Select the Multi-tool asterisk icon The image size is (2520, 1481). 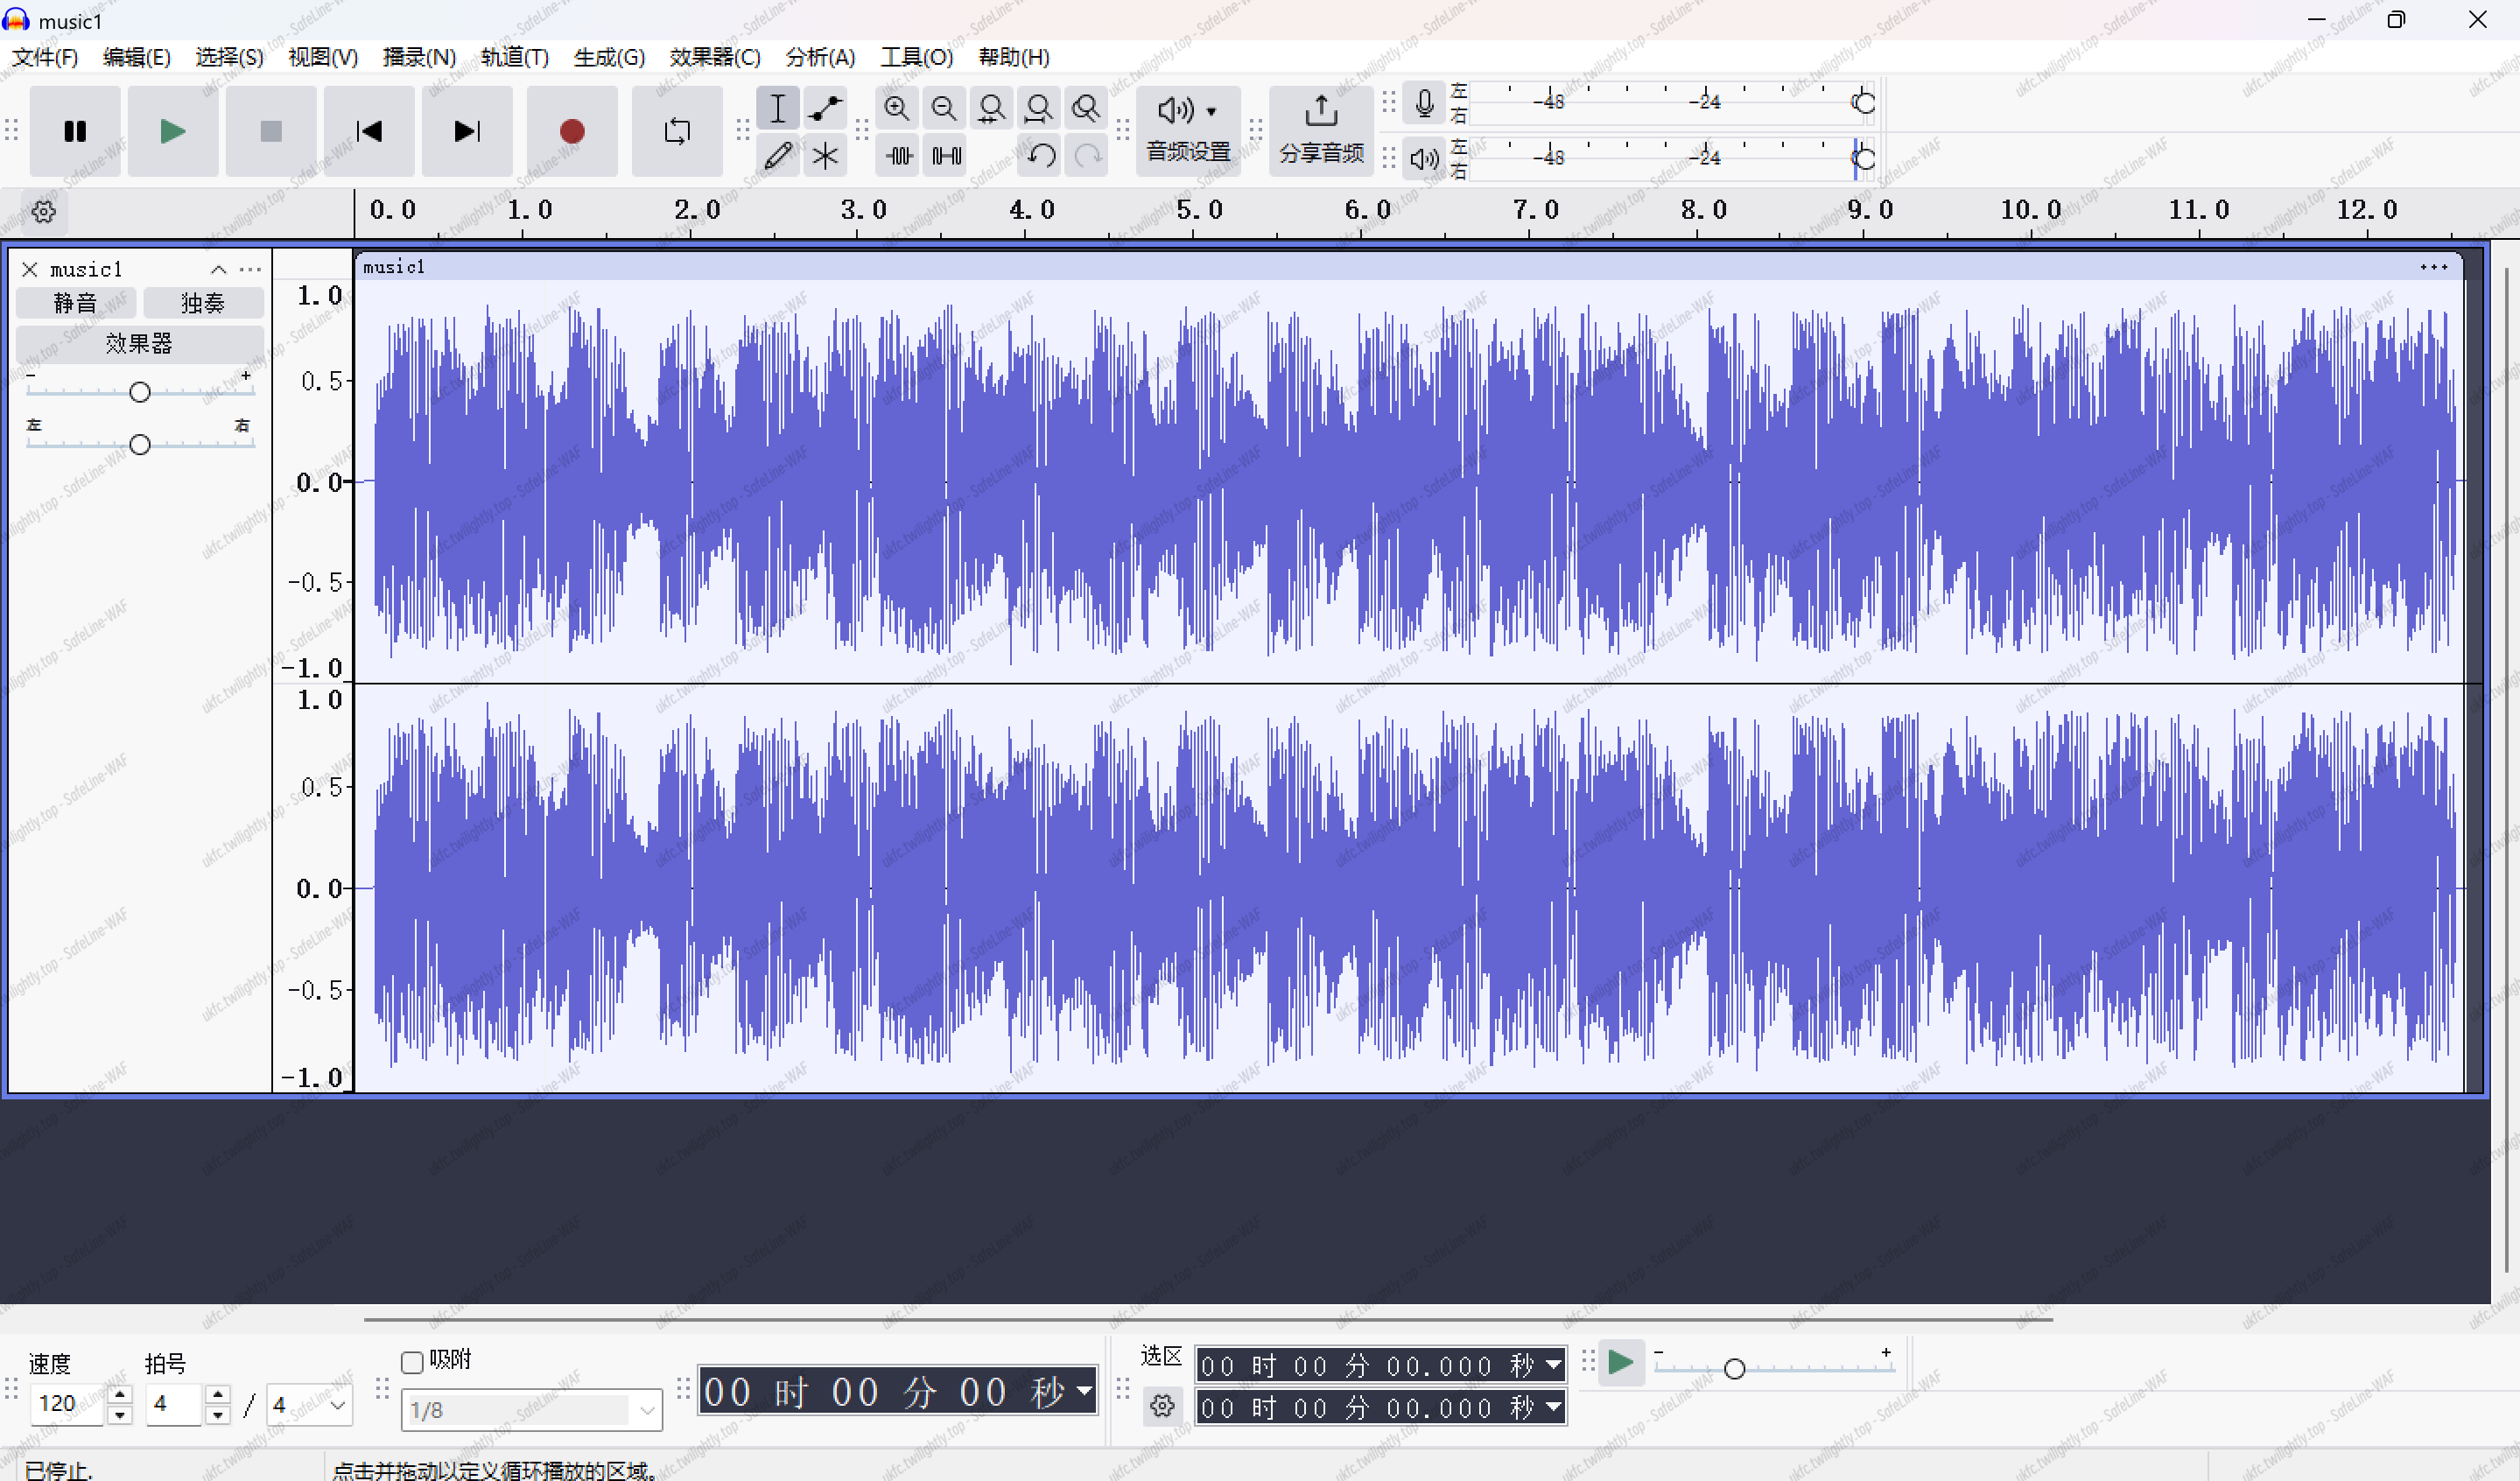click(x=825, y=156)
